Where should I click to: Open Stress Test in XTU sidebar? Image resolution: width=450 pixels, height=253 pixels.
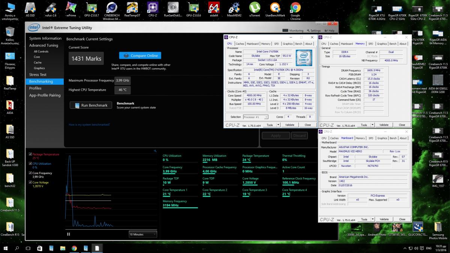[x=38, y=75]
